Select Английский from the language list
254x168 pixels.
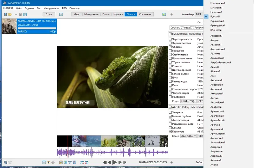click(x=217, y=102)
